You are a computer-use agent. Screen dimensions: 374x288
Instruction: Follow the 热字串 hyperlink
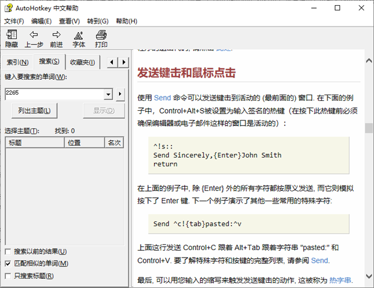pyautogui.click(x=339, y=280)
